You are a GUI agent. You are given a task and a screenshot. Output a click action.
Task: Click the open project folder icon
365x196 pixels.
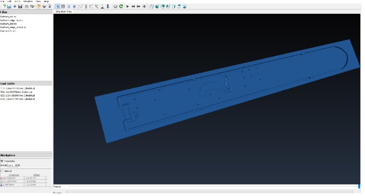point(9,6)
